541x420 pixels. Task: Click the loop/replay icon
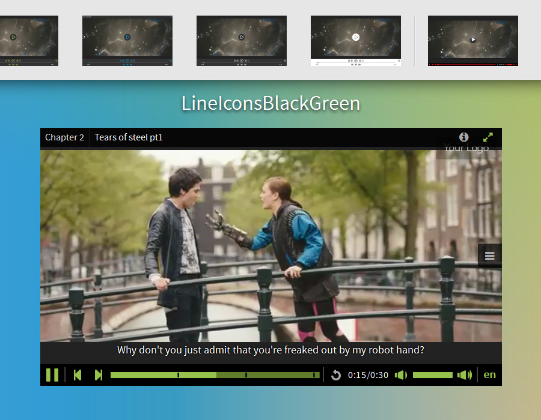tap(336, 374)
